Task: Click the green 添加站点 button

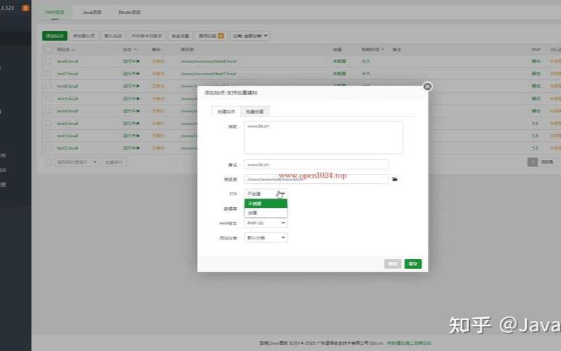Action: pyautogui.click(x=55, y=35)
